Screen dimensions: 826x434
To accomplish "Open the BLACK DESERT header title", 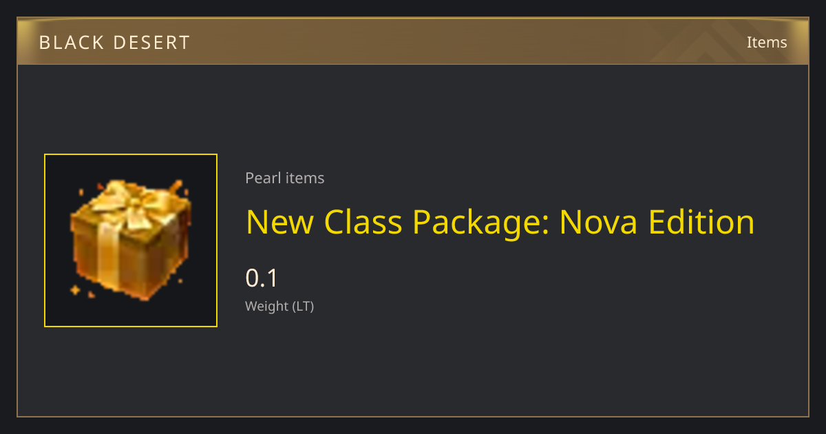I will tap(114, 43).
